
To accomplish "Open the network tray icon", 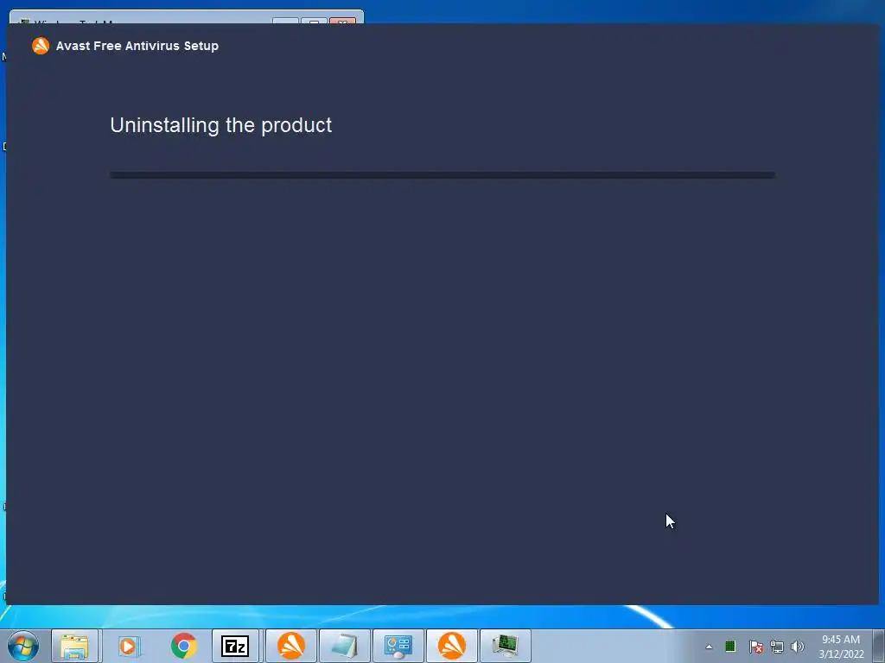I will [777, 647].
